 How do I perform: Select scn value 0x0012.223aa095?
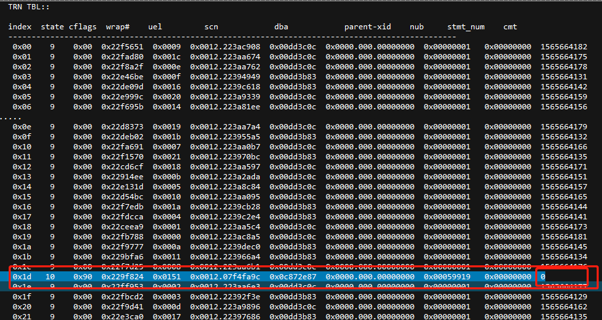pyautogui.click(x=225, y=197)
